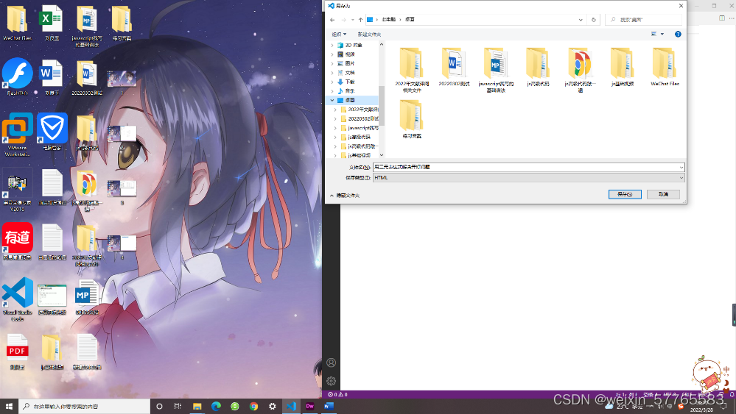Open the VS Code Manage gear icon

(x=331, y=381)
